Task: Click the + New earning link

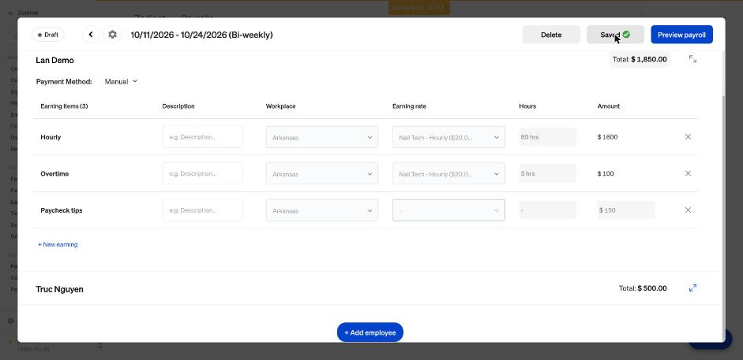Action: (x=58, y=244)
